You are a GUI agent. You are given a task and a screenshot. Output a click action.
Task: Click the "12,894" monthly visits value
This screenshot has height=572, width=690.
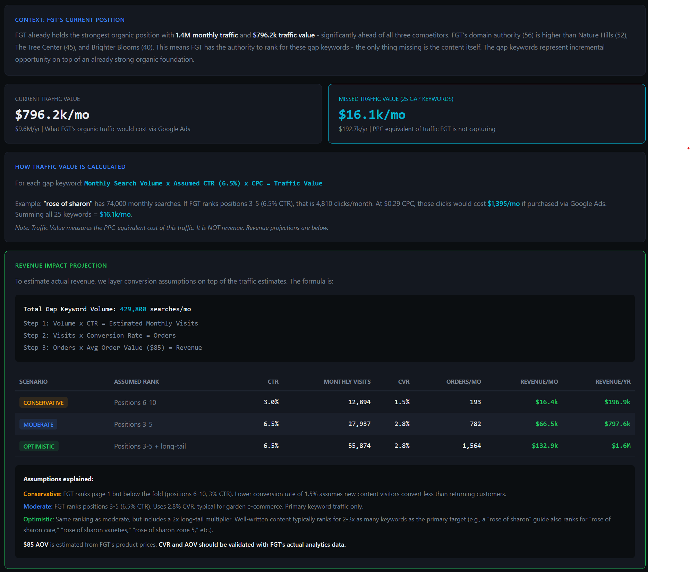359,402
